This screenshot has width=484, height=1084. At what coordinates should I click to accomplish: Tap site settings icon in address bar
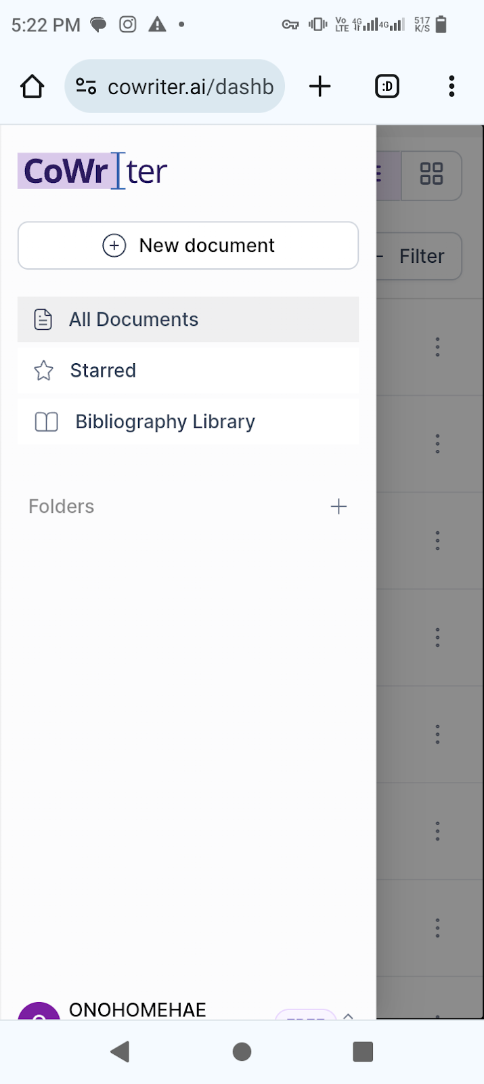coord(86,87)
